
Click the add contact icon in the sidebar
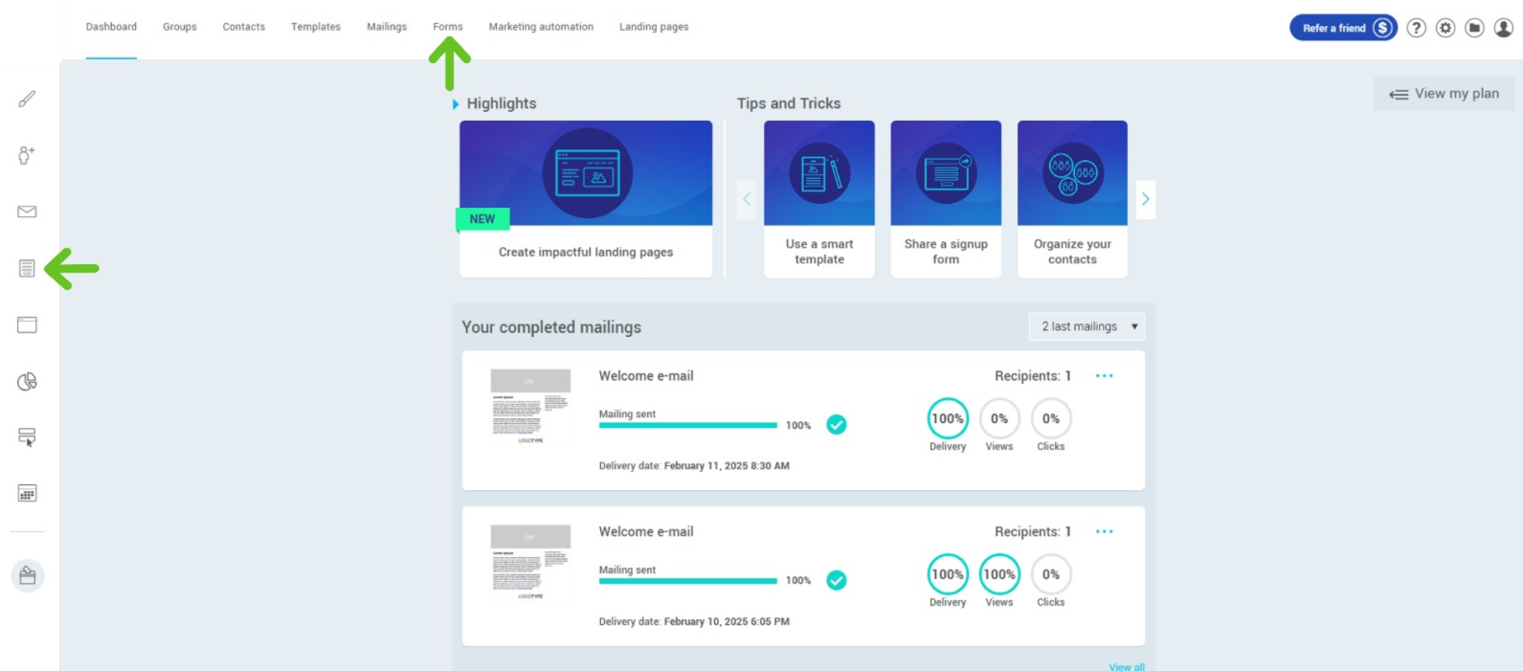tap(27, 155)
